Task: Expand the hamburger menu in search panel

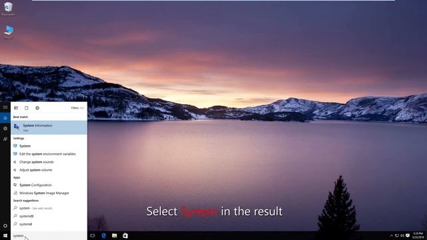Action: pyautogui.click(x=5, y=107)
